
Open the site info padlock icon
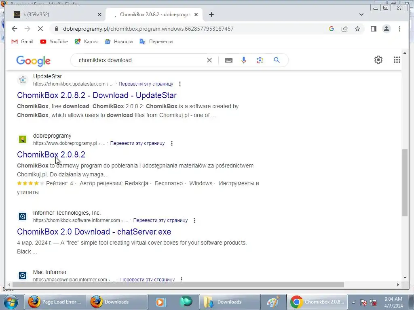point(56,29)
